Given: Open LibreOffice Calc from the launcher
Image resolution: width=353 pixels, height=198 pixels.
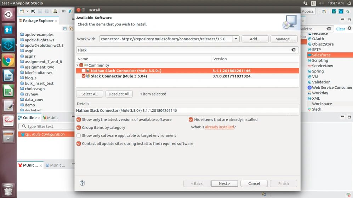Looking at the screenshot, I should coord(8,91).
